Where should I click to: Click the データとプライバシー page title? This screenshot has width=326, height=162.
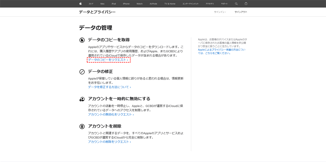[x=97, y=12]
